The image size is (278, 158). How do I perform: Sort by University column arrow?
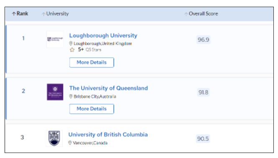pos(43,14)
